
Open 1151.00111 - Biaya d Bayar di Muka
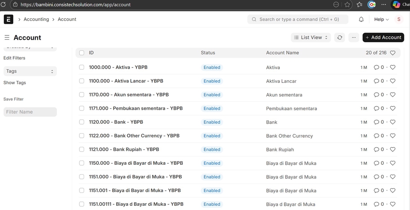click(x=136, y=204)
